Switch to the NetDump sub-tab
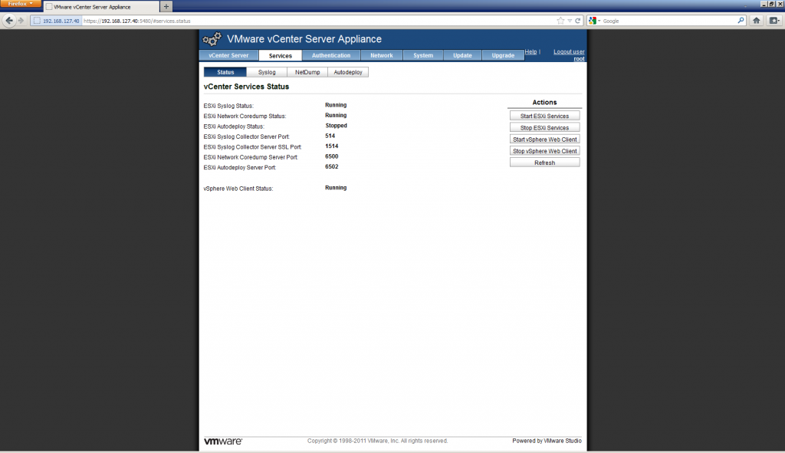Image resolution: width=785 pixels, height=453 pixels. [x=307, y=72]
